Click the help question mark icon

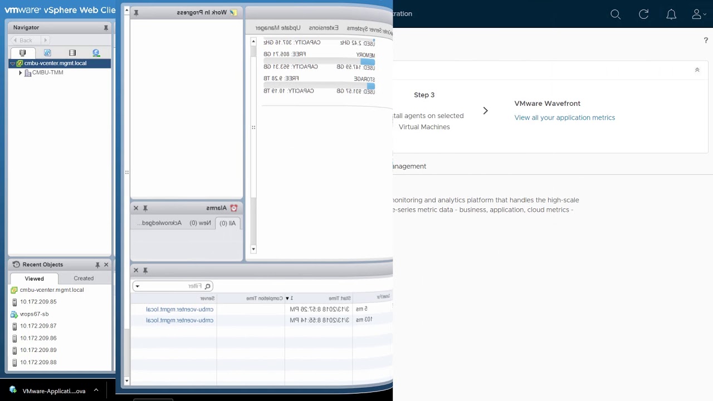706,40
